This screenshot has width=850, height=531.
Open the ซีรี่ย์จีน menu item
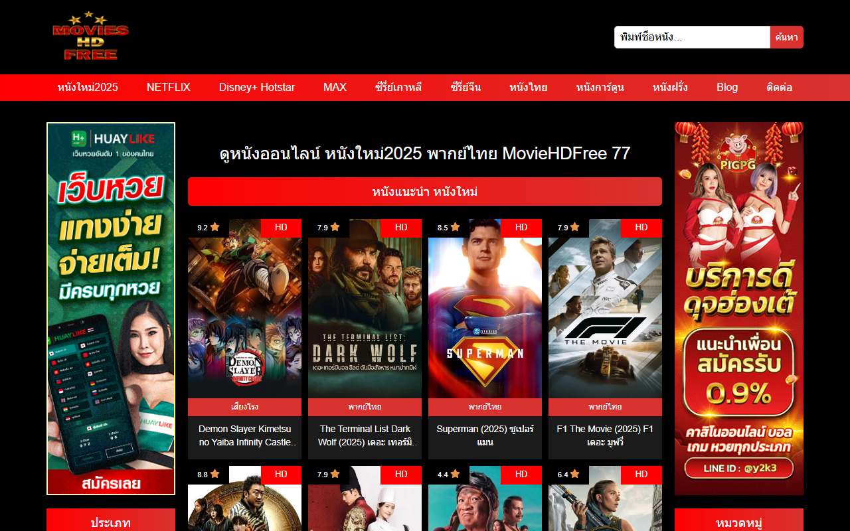click(x=466, y=88)
